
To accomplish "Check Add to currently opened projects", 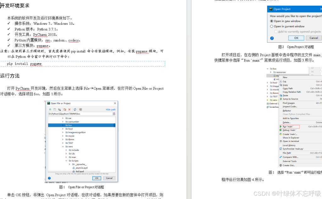I will click(x=276, y=32).
